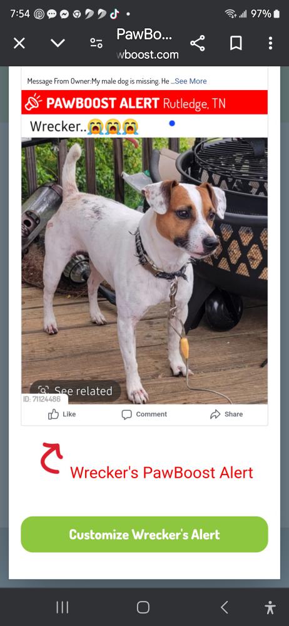Open the PAWBOOST ALERT red banner
289x626 pixels.
click(x=144, y=102)
